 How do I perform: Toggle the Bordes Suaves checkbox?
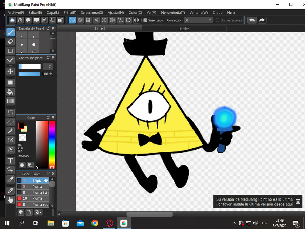tap(218, 20)
